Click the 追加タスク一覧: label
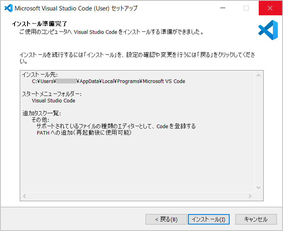The height and width of the screenshot is (231, 283). coord(42,113)
